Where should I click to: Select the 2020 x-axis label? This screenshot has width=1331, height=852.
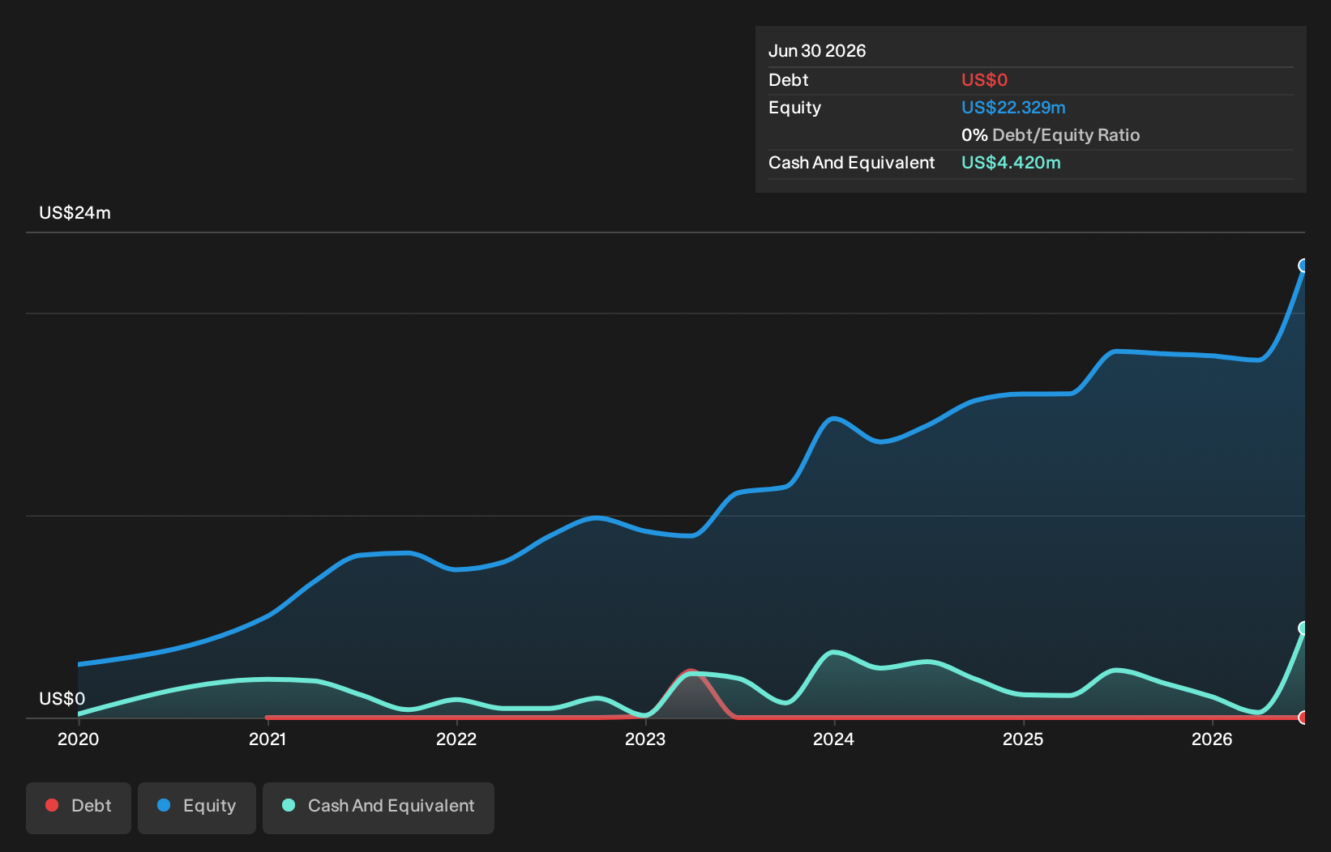tap(79, 739)
